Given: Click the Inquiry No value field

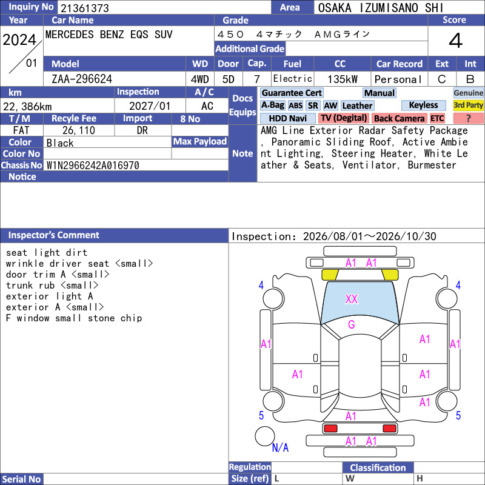Looking at the screenshot, I should tap(164, 7).
